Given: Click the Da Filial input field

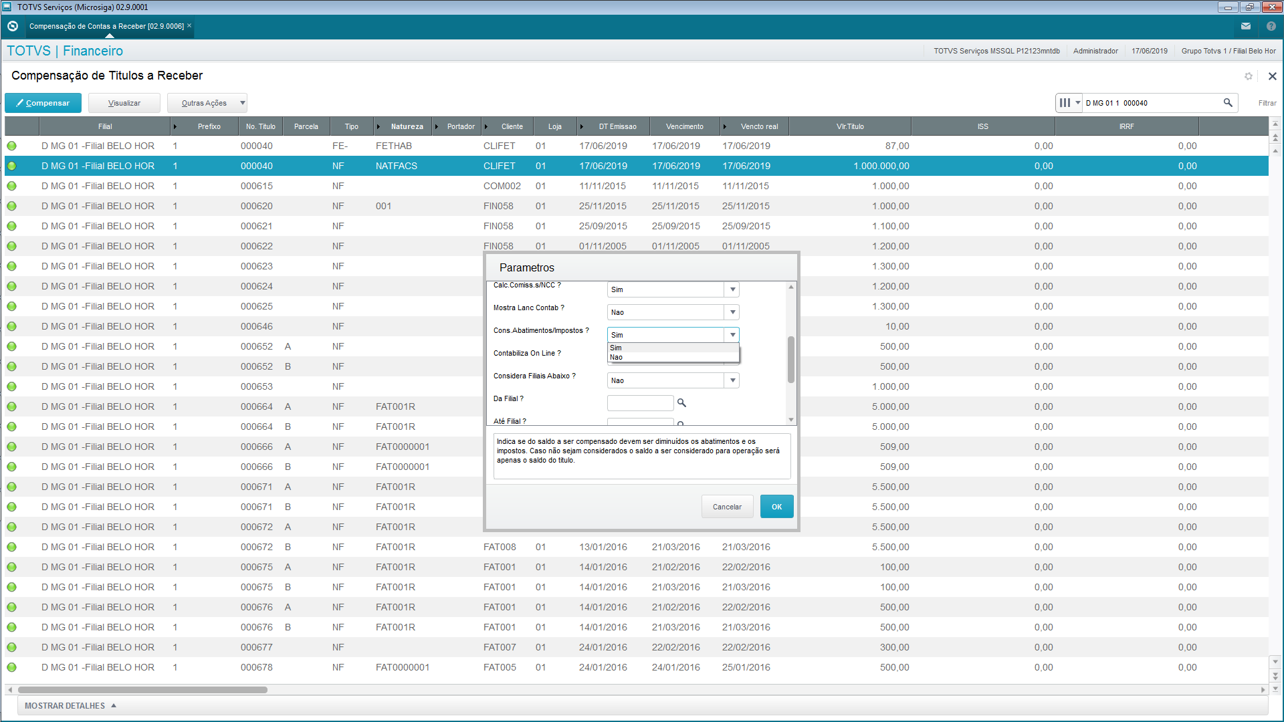Looking at the screenshot, I should [640, 402].
